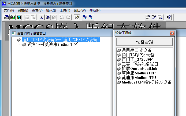Click the Cut scissors icon
Image resolution: width=186 pixels, height=116 pixels.
[42, 17]
